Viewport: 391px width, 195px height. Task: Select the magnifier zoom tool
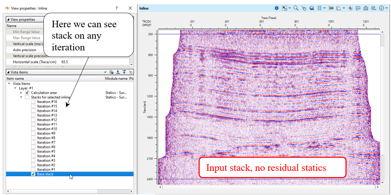(296, 8)
